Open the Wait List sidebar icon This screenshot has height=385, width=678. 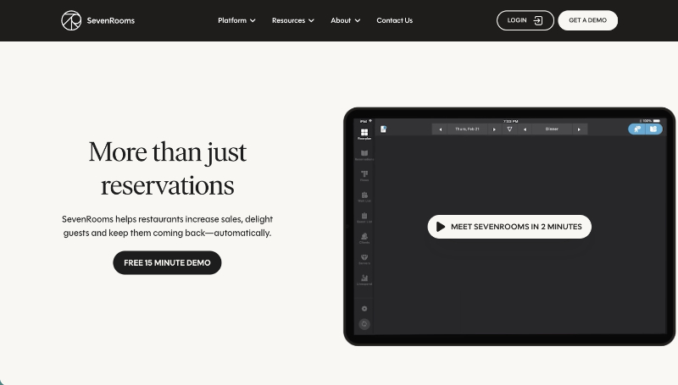[x=364, y=195]
